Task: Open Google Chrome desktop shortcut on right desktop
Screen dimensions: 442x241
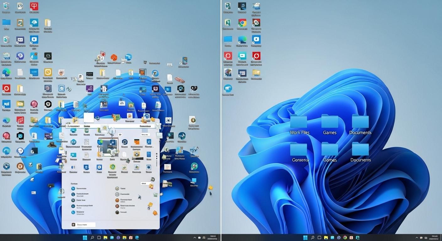Action: pyautogui.click(x=242, y=23)
